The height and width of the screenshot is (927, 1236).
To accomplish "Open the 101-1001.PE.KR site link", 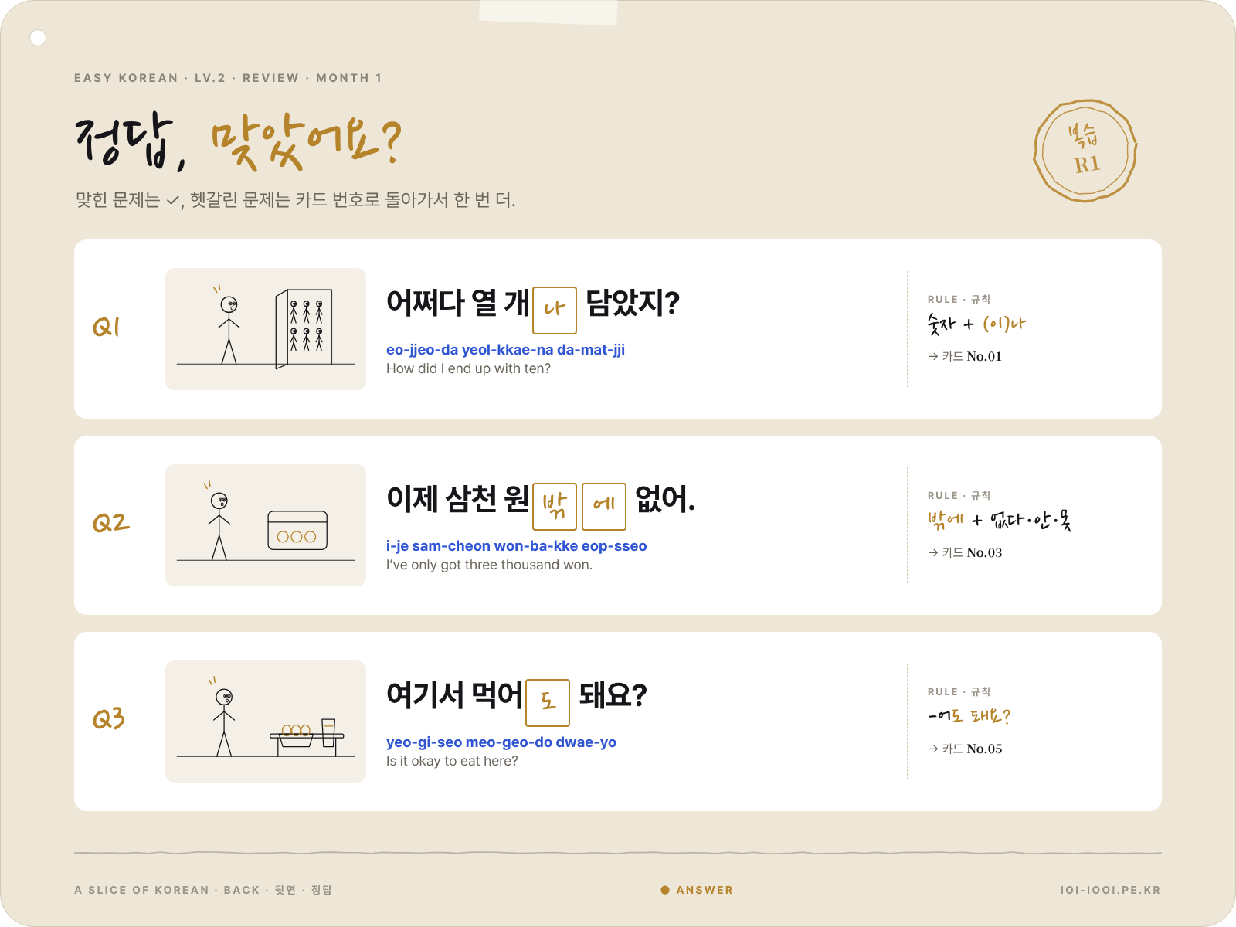I will pyautogui.click(x=1110, y=890).
